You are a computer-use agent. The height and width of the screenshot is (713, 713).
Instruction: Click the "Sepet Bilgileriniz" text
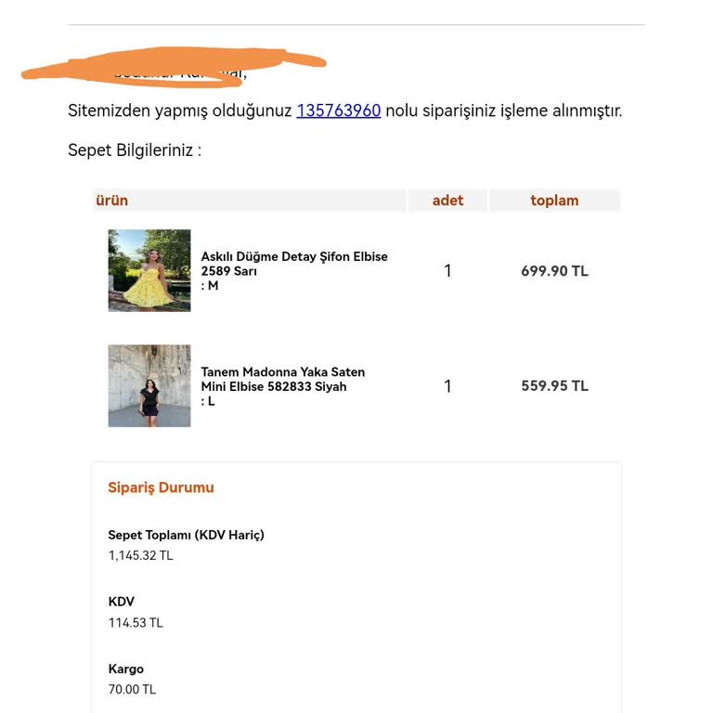[134, 149]
